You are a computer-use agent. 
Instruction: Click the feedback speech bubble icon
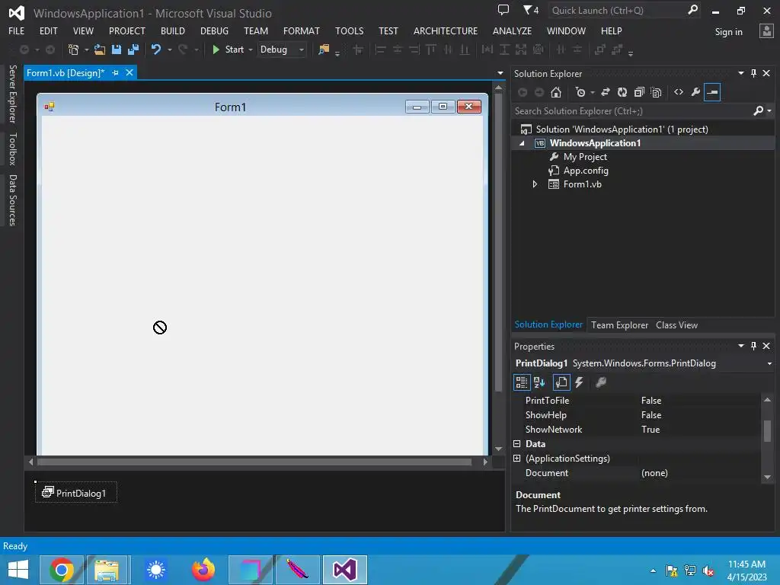click(503, 10)
